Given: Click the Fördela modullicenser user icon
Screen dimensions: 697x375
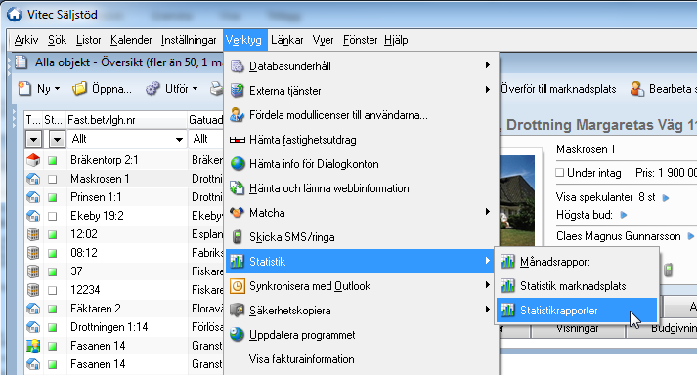Looking at the screenshot, I should [237, 115].
